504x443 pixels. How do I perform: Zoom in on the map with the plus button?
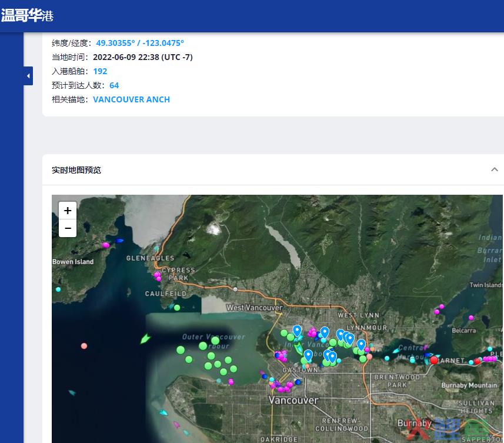tap(68, 211)
